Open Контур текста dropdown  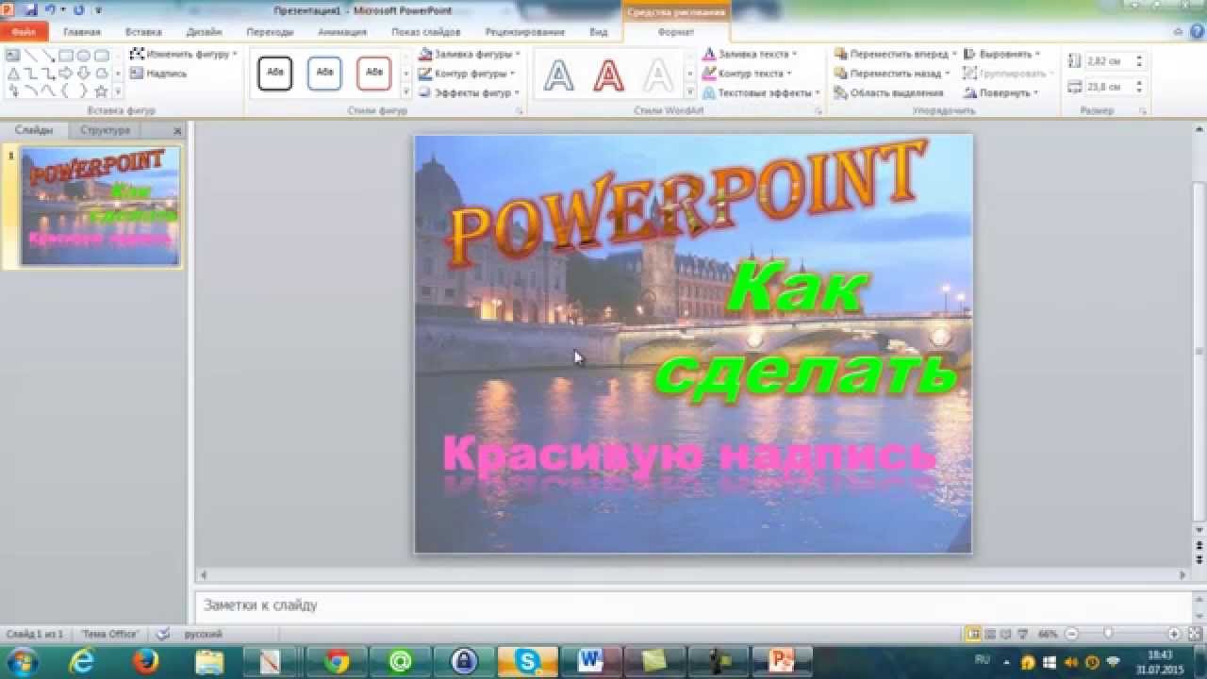tap(748, 74)
